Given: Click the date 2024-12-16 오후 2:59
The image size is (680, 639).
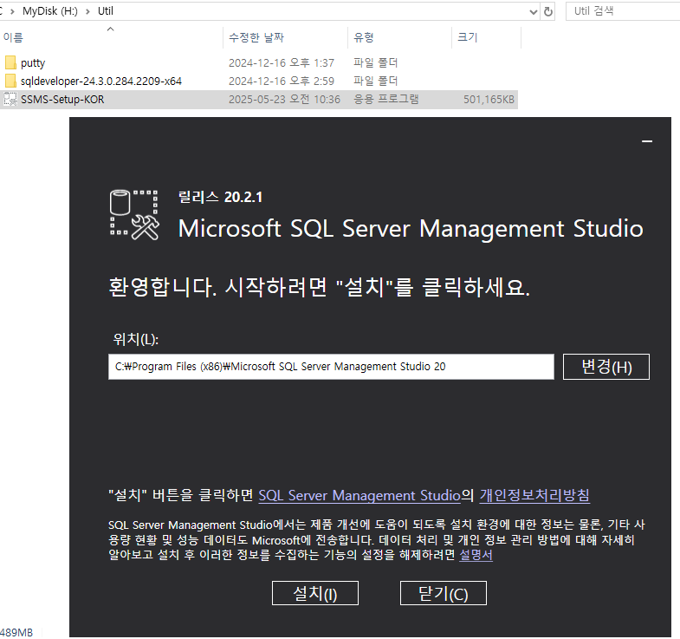Looking at the screenshot, I should [282, 82].
